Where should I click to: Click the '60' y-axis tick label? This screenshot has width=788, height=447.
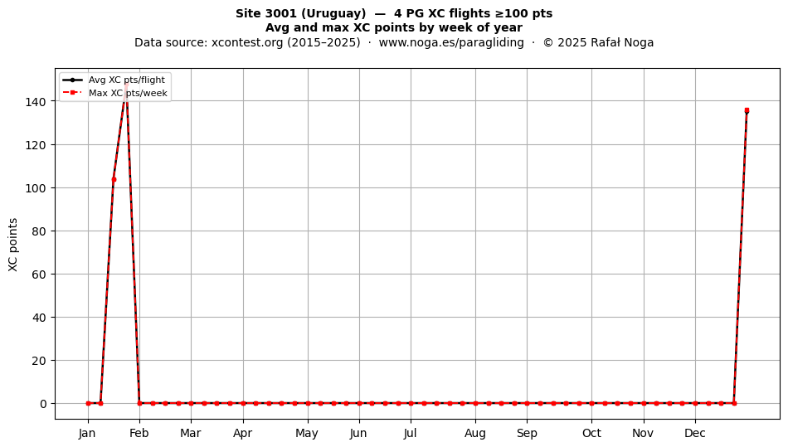39,275
